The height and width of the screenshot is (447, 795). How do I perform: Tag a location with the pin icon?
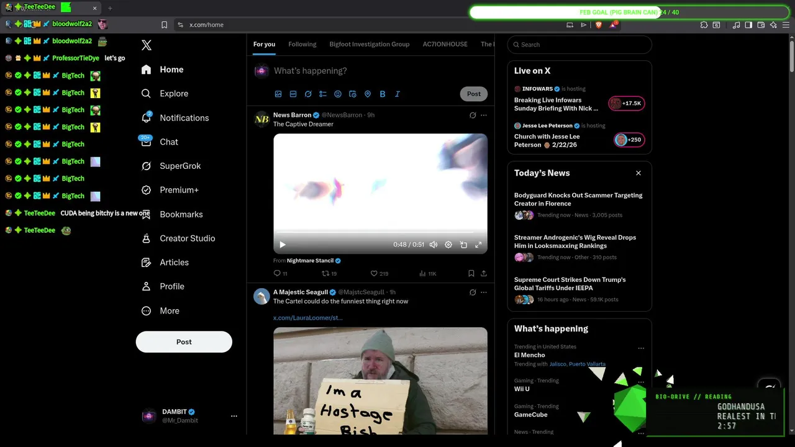click(368, 94)
